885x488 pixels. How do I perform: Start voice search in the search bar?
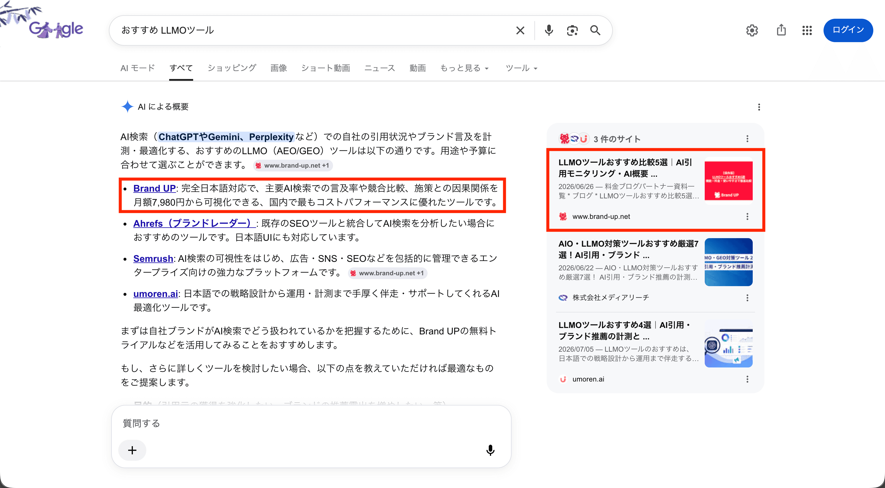tap(549, 30)
